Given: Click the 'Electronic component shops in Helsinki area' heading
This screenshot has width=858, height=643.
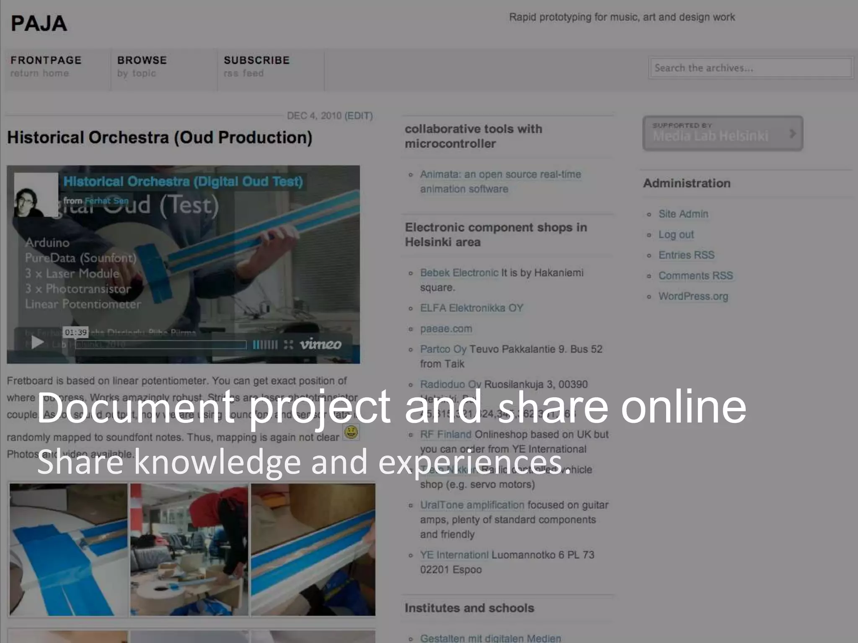Looking at the screenshot, I should tap(496, 235).
